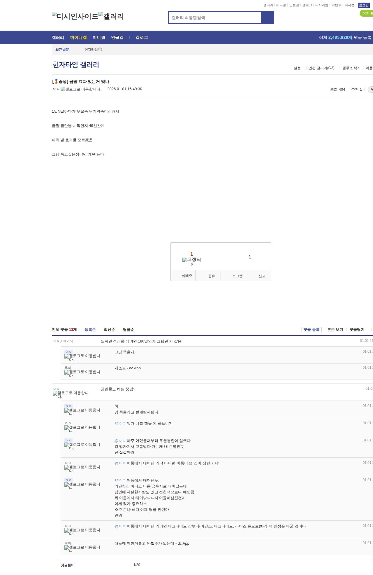Click 갤주소 복사 to copy the gallery address
The height and width of the screenshot is (575, 373).
[351, 68]
